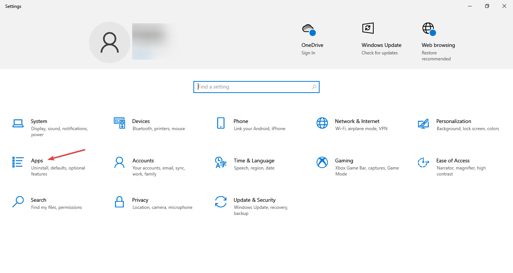Open the Apps label

click(x=37, y=160)
